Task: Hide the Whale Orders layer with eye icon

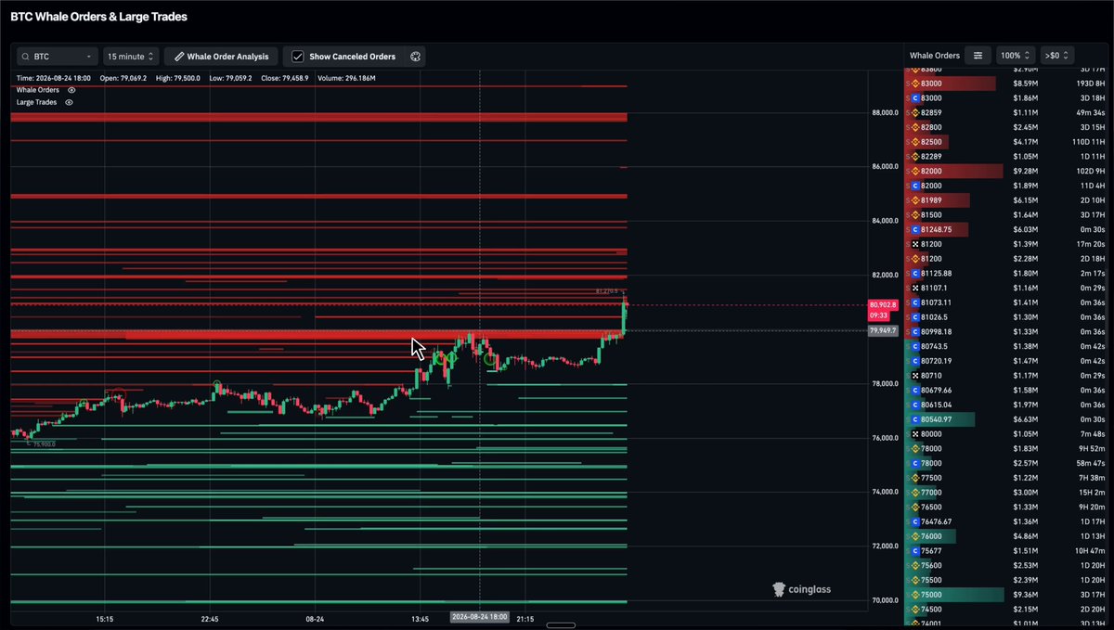Action: (x=71, y=90)
